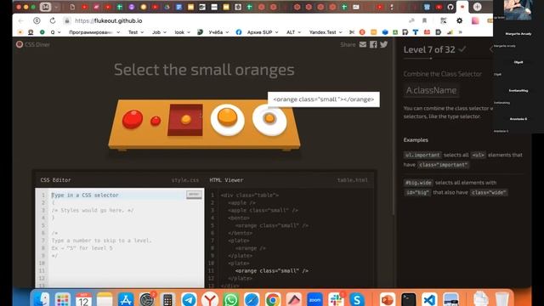544x306 pixels.
Task: Open Google Chrome from the dock
Action: pos(273,299)
